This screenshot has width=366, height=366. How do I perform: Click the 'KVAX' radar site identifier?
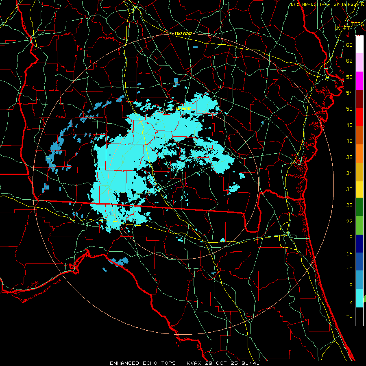tap(194, 363)
